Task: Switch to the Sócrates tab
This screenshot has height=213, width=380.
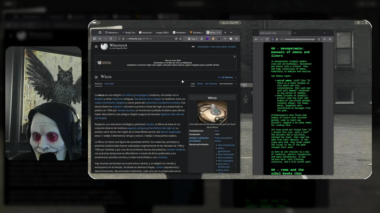Action: point(197,33)
